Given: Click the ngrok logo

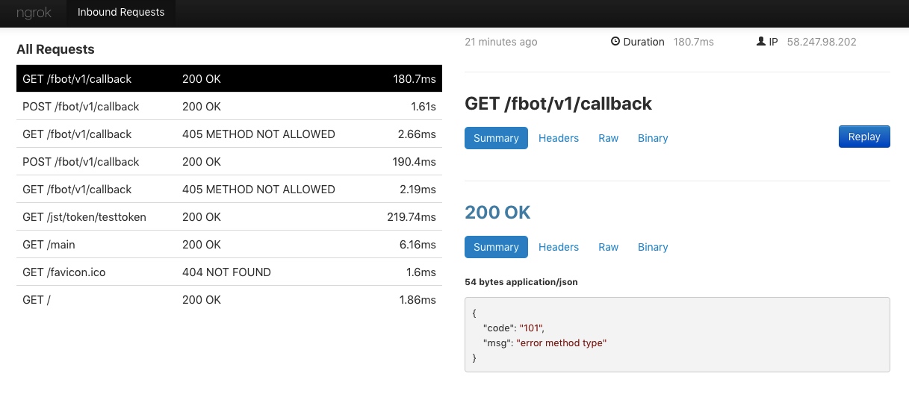Looking at the screenshot, I should [x=34, y=13].
